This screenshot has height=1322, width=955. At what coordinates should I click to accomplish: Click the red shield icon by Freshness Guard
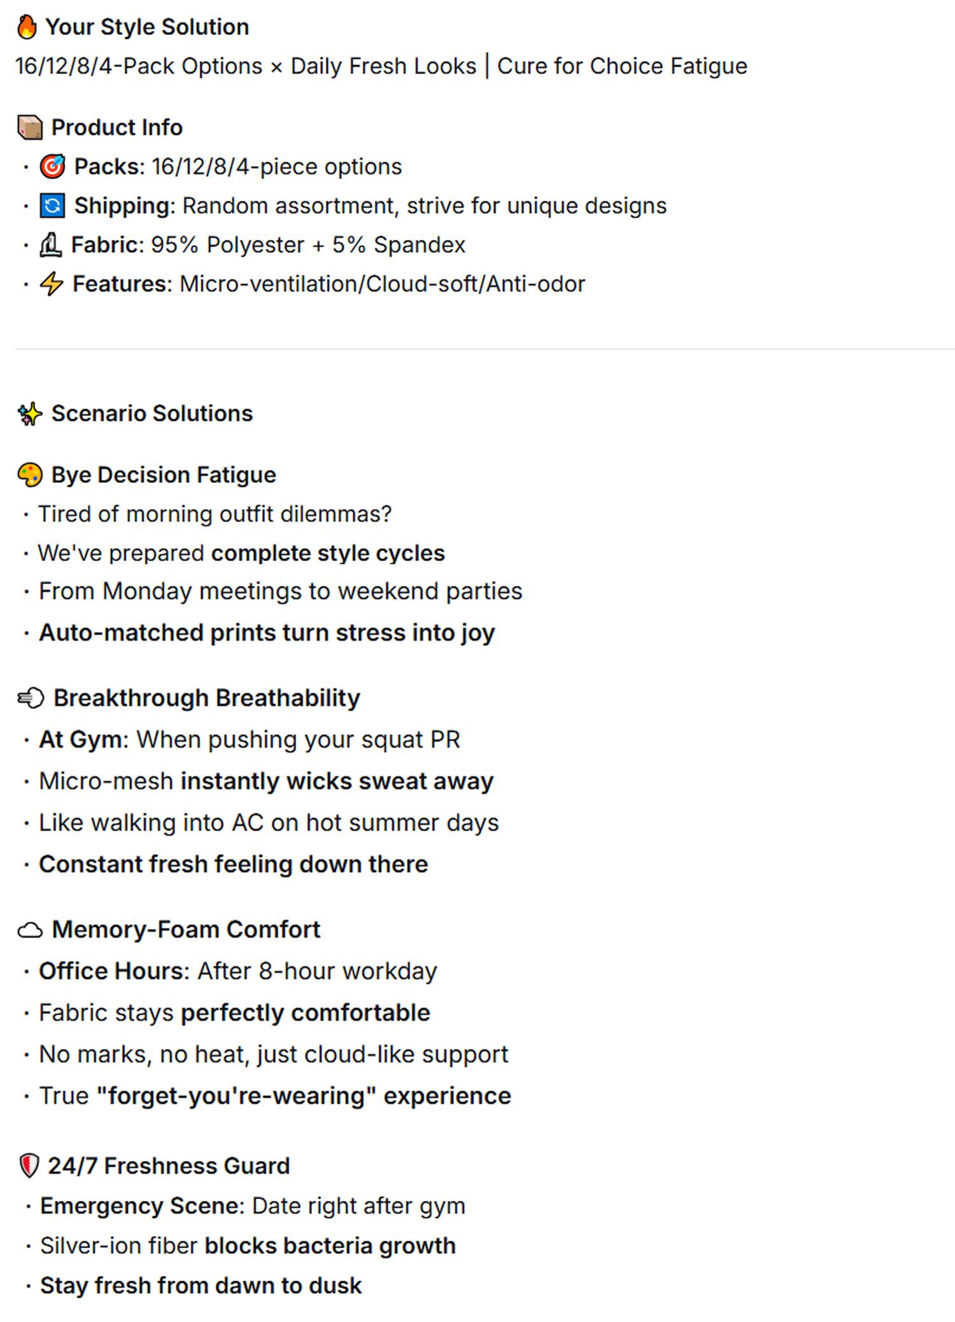[29, 1166]
